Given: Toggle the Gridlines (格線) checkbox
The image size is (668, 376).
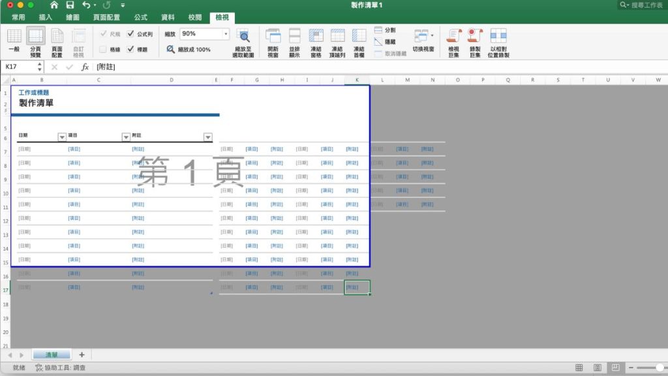Looking at the screenshot, I should coord(103,49).
